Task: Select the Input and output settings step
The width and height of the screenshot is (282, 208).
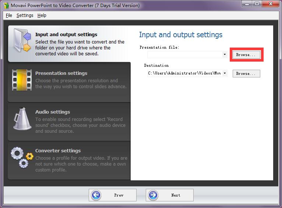Action: click(70, 44)
